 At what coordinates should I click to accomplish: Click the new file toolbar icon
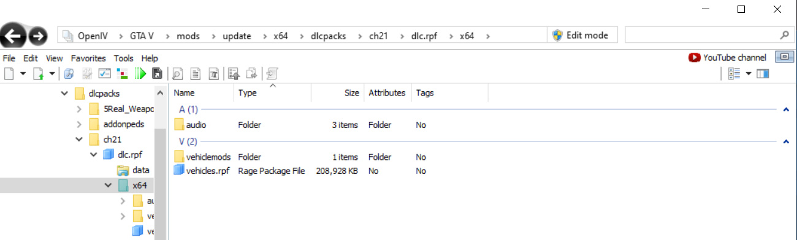click(x=9, y=74)
